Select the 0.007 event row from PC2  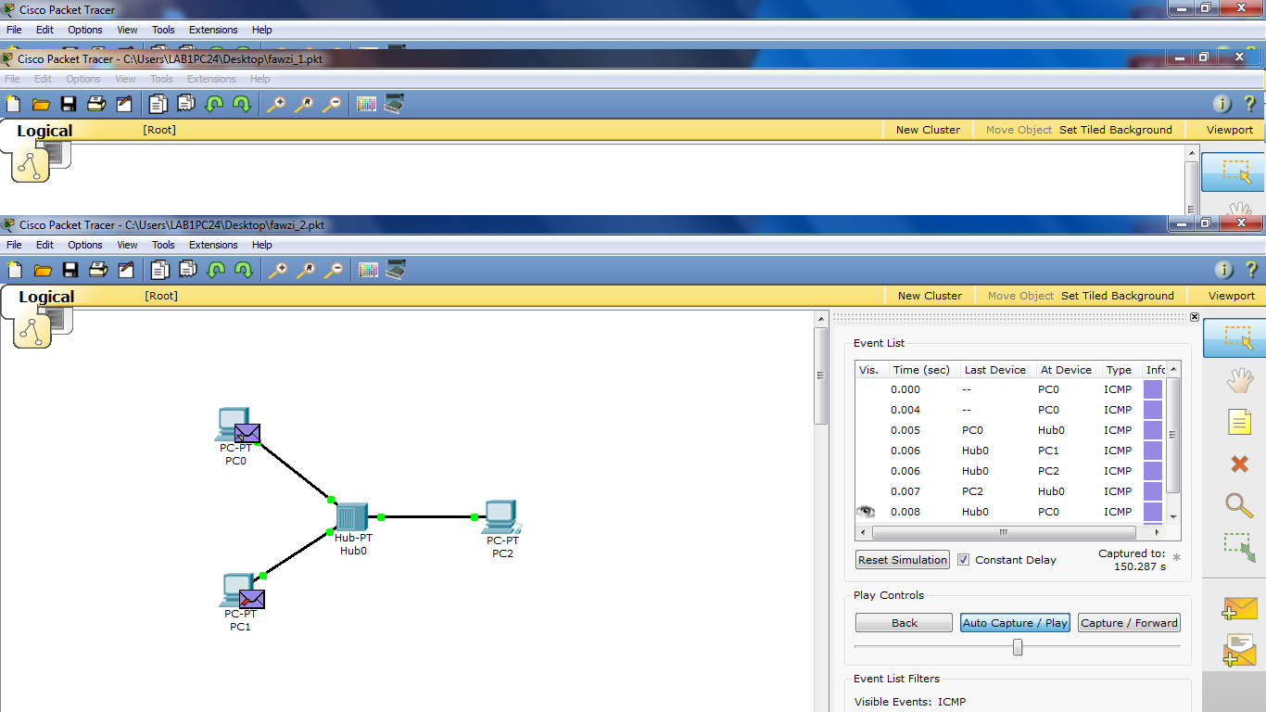(x=1009, y=491)
